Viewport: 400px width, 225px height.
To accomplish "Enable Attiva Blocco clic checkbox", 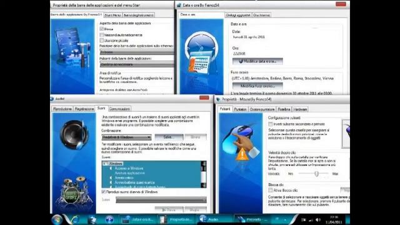I will (x=271, y=190).
